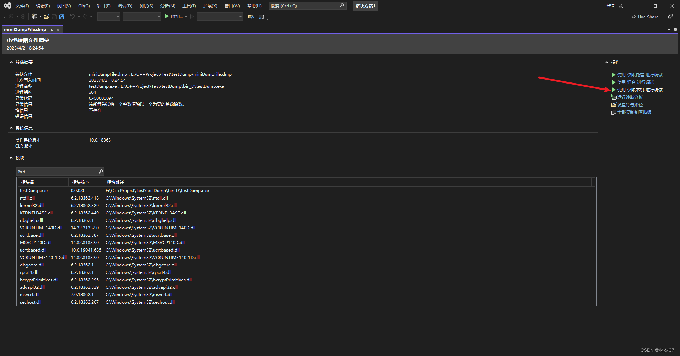The height and width of the screenshot is (356, 680).
Task: Click the Open File folder icon
Action: coord(46,17)
